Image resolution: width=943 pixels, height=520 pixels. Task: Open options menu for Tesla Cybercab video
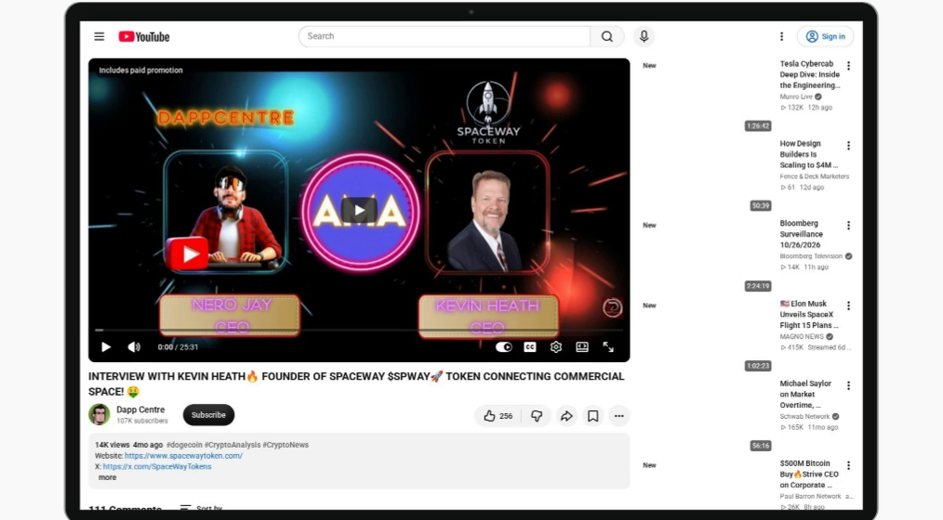pos(848,65)
